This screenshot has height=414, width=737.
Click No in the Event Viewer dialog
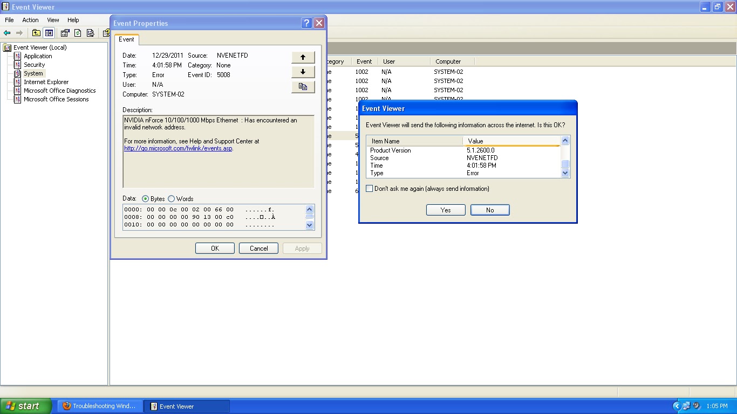tap(490, 210)
